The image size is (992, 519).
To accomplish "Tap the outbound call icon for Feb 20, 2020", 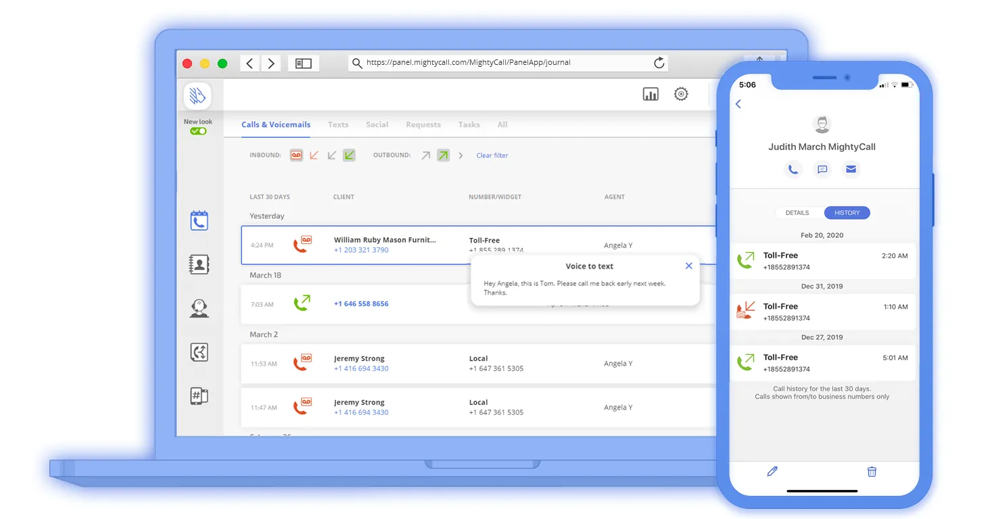I will [745, 260].
